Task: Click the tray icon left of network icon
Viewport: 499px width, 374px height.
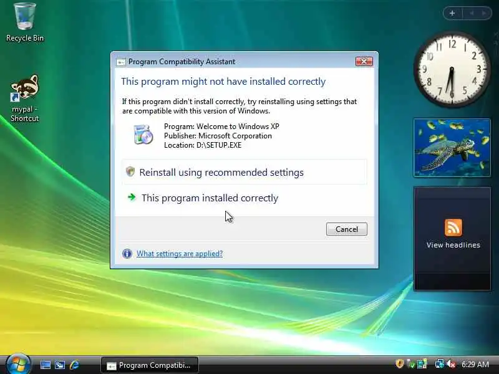Action: pyautogui.click(x=422, y=363)
